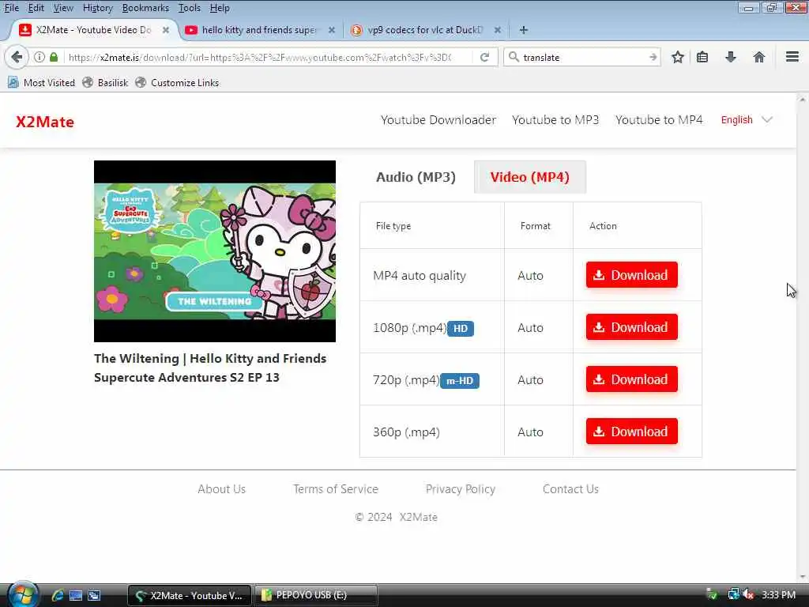Open the hamburger menu
The width and height of the screenshot is (809, 607).
pyautogui.click(x=792, y=57)
